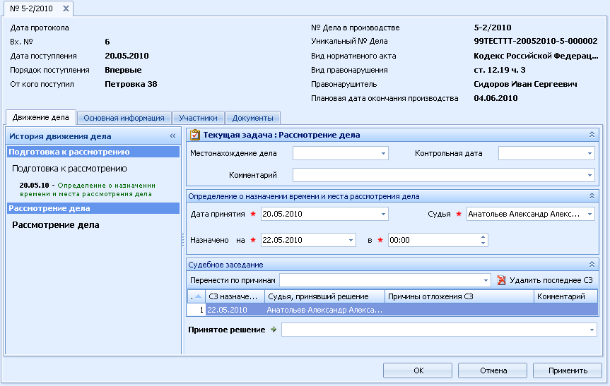Open the Перенести по причинам dropdown
This screenshot has height=386, width=610.
click(486, 280)
